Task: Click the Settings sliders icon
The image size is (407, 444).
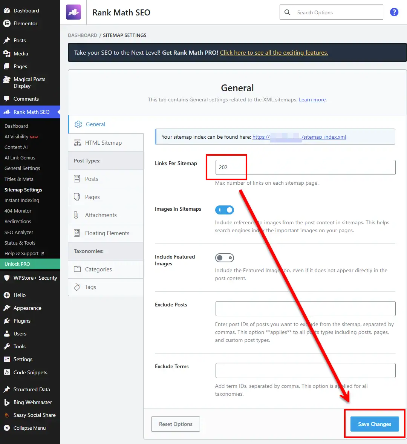Action: click(7, 359)
